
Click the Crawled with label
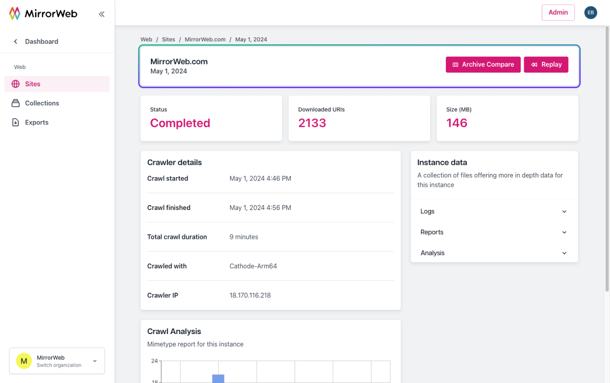(x=167, y=266)
